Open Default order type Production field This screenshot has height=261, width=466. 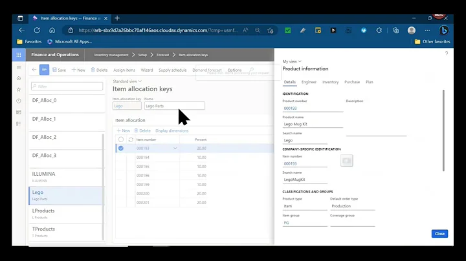coord(353,206)
